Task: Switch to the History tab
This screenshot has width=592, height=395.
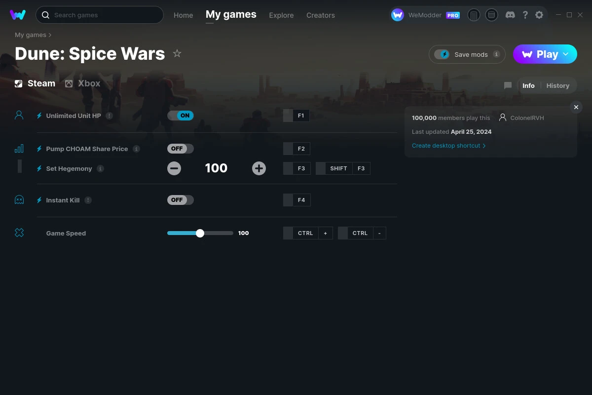Action: tap(557, 85)
